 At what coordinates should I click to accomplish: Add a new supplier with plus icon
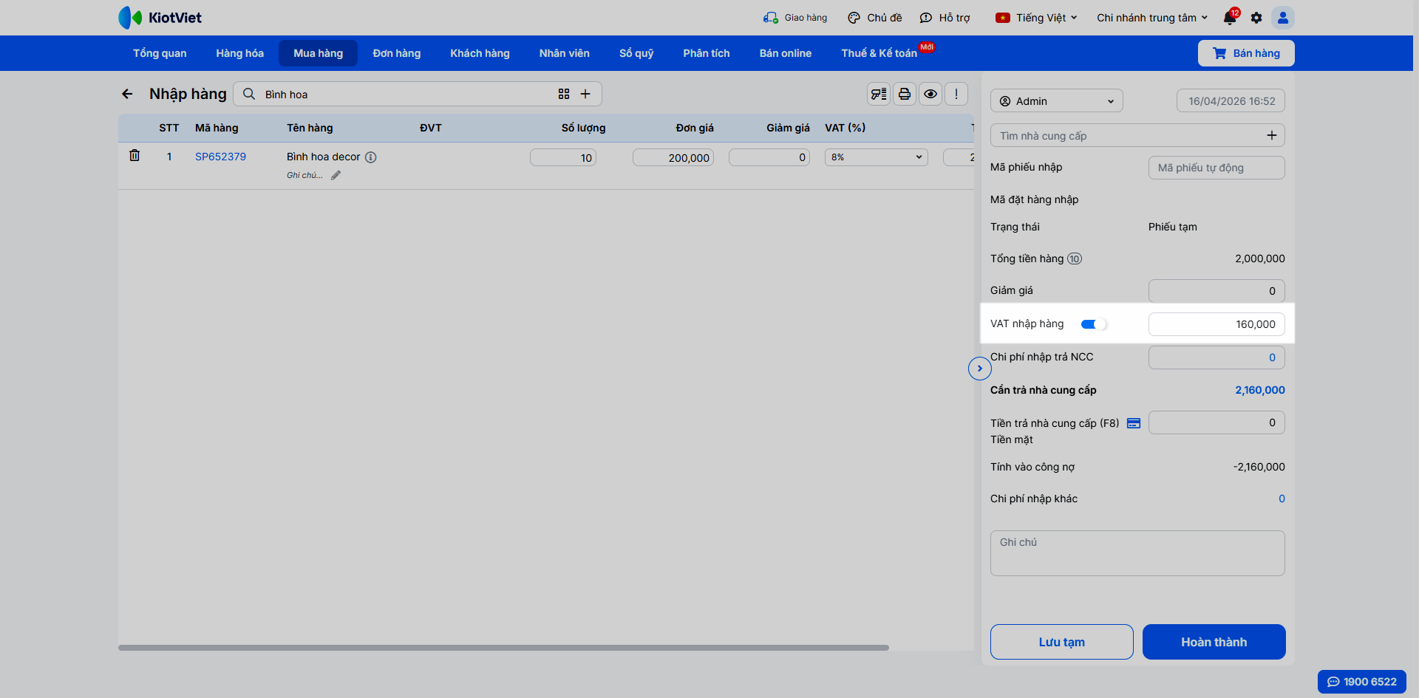click(1272, 135)
